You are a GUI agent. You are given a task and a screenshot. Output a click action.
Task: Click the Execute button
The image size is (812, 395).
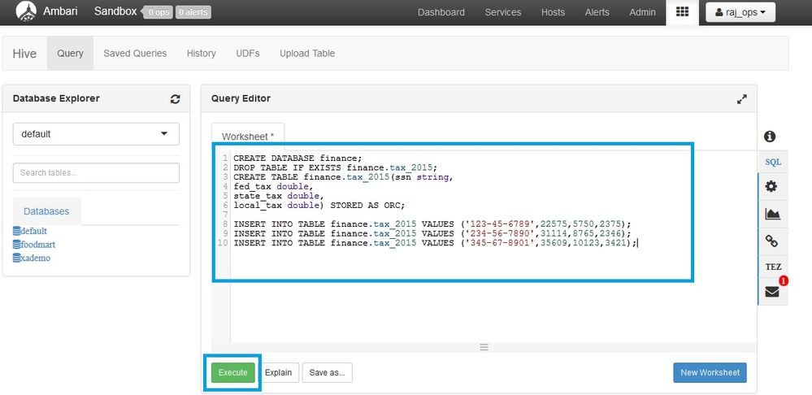coord(233,373)
